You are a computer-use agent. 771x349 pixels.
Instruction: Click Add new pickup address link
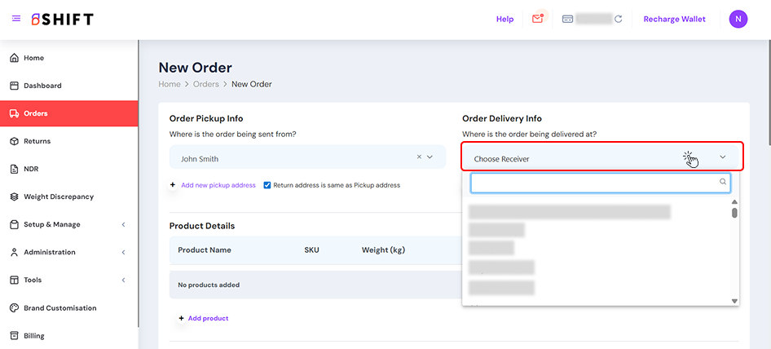pos(218,185)
